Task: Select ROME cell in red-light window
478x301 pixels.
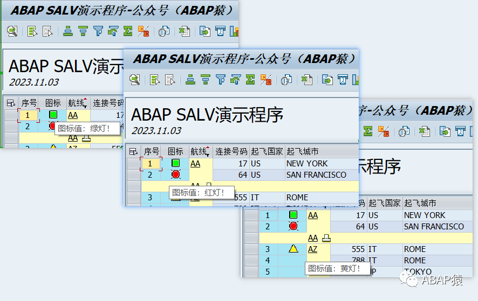Action: (322, 197)
